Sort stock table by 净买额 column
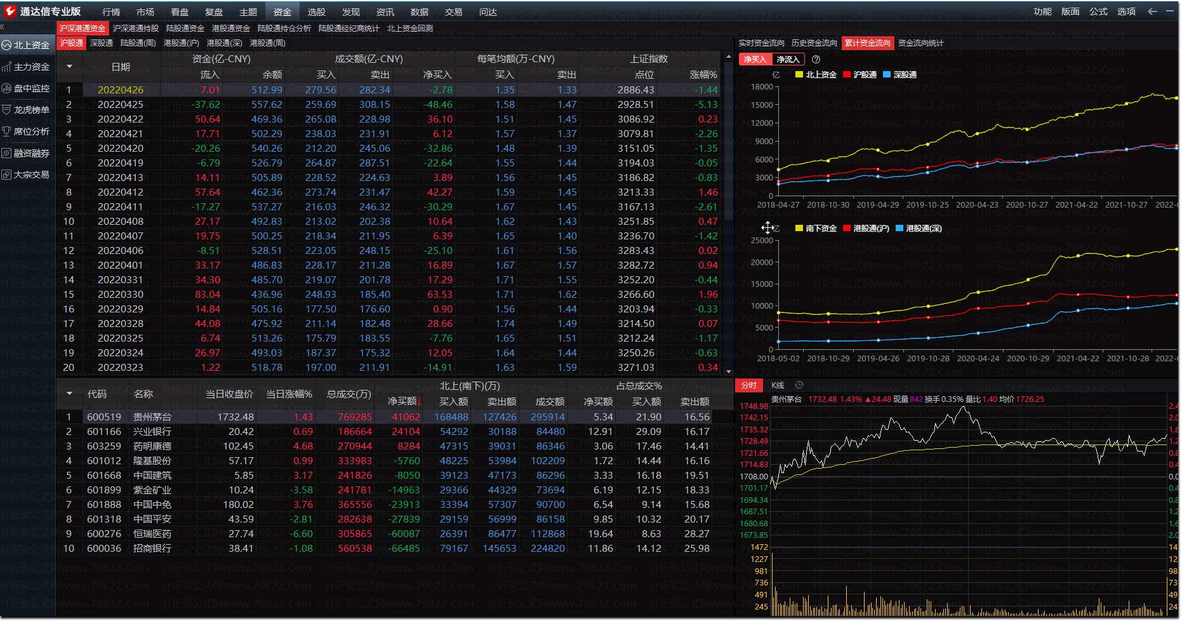This screenshot has height=621, width=1182. tap(404, 401)
